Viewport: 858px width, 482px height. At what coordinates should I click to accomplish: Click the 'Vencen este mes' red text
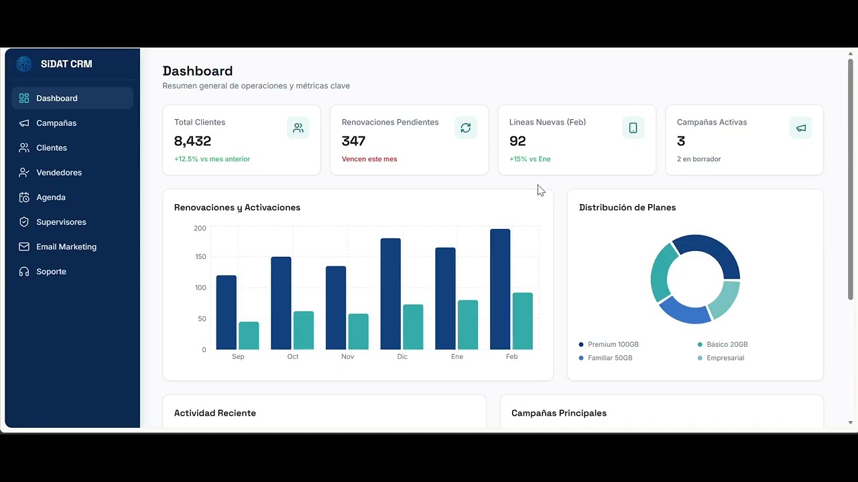click(x=369, y=159)
